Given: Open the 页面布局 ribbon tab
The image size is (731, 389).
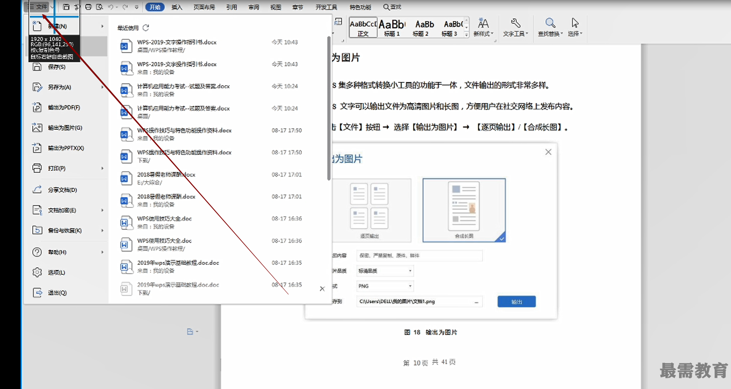Looking at the screenshot, I should [x=205, y=7].
